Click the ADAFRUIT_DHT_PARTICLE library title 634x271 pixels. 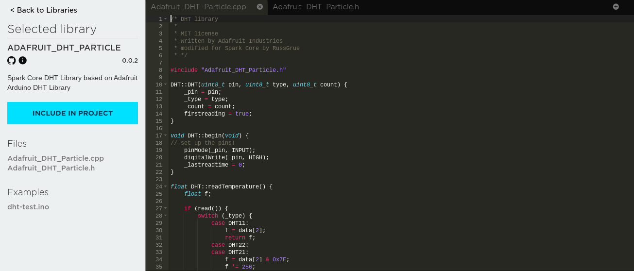point(64,48)
